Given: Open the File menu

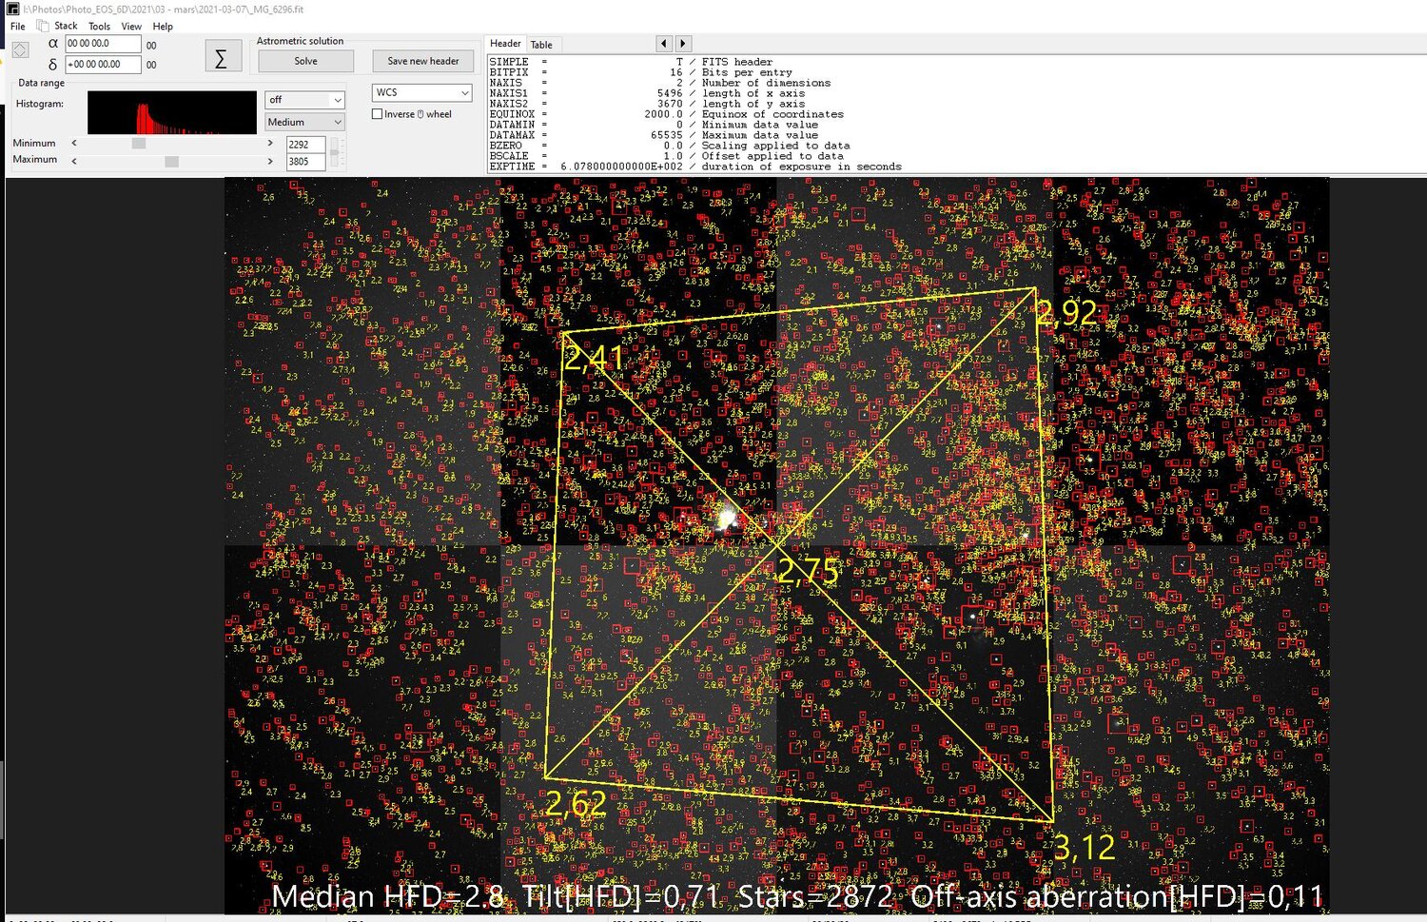Looking at the screenshot, I should tap(18, 27).
